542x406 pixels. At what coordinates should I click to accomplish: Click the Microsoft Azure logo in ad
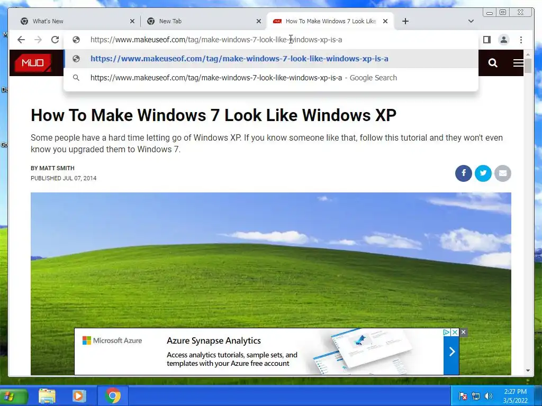(112, 340)
